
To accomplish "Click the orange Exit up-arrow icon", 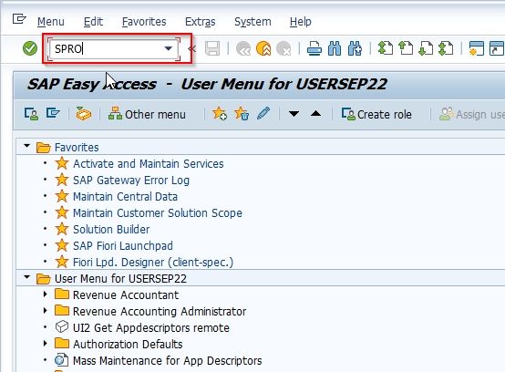I will (263, 49).
